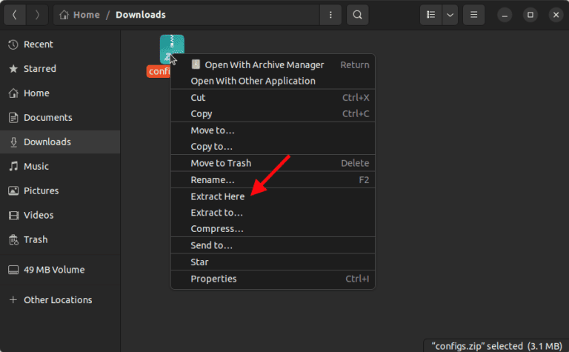Toggle the list view icon
This screenshot has height=352, width=569.
tap(430, 15)
